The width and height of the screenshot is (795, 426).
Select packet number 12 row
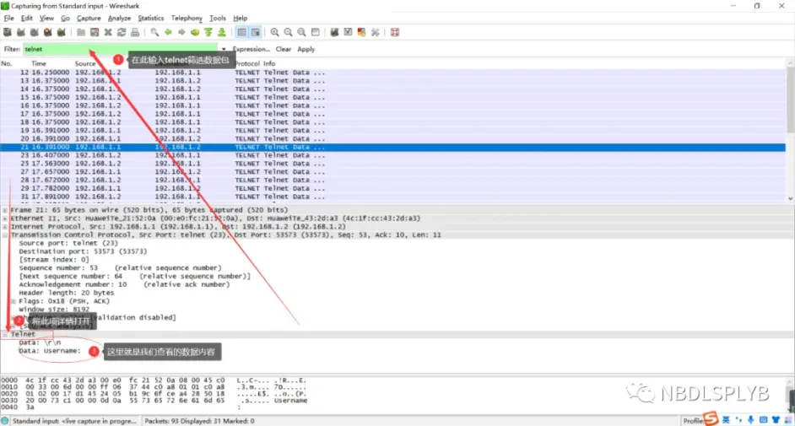(x=393, y=73)
